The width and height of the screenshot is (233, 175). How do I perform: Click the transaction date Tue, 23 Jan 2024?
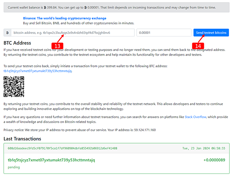pos(204,148)
